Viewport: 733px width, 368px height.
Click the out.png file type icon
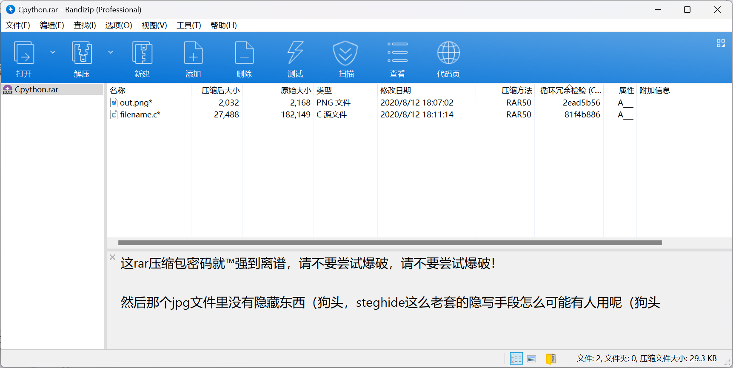[x=114, y=103]
